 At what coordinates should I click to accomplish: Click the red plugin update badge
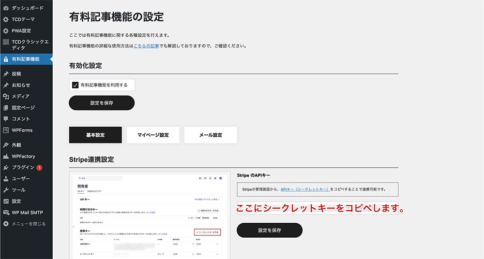39,168
